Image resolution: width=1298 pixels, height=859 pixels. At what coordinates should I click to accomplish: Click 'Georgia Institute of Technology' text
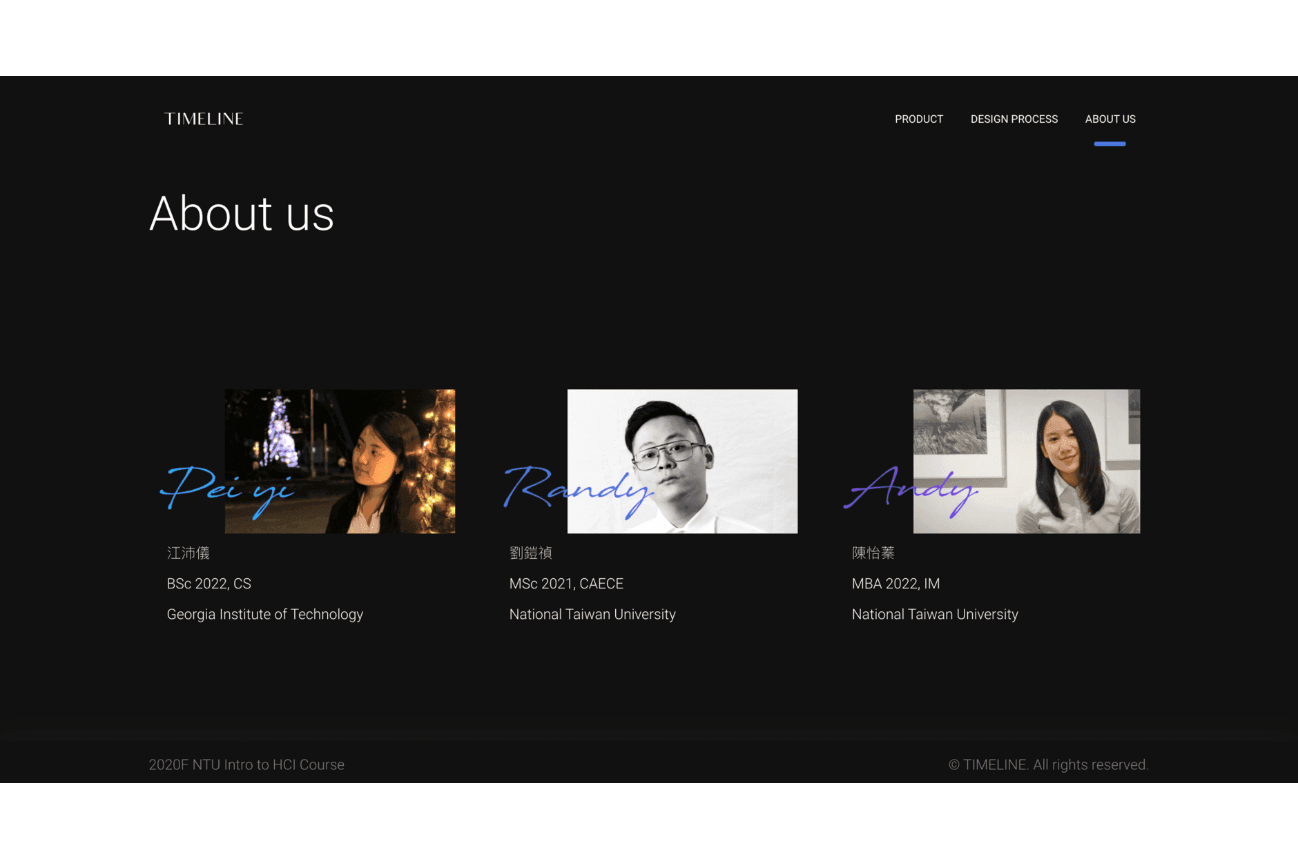tap(265, 614)
